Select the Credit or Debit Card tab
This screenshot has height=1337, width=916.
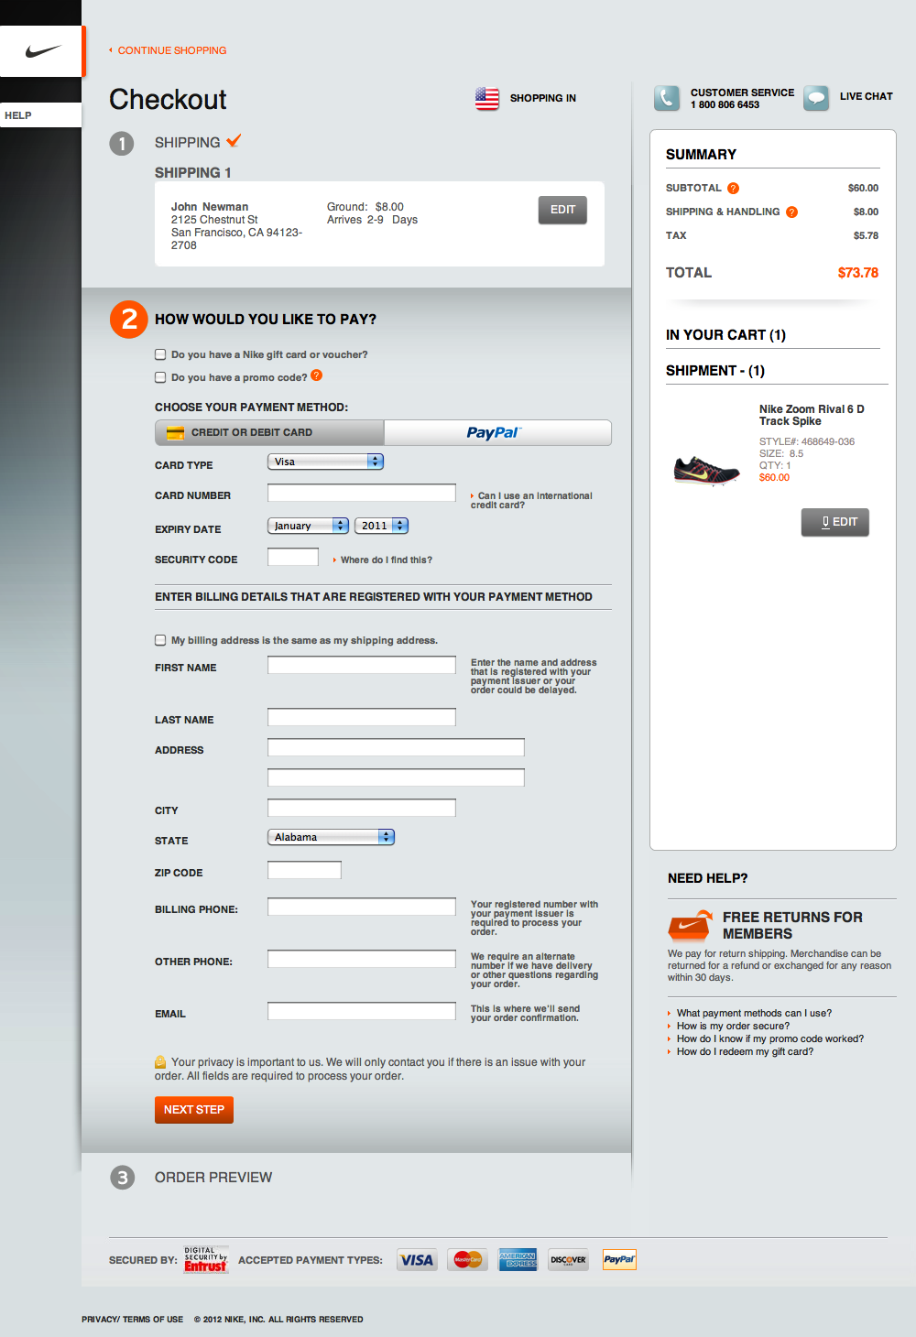[x=269, y=432]
